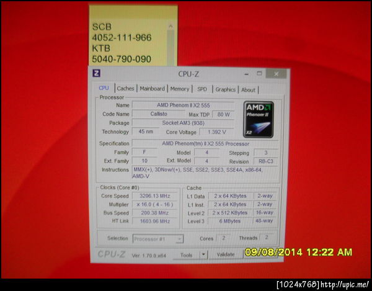Click the 5040-790-090 number in sticky note
The height and width of the screenshot is (291, 372).
(122, 59)
